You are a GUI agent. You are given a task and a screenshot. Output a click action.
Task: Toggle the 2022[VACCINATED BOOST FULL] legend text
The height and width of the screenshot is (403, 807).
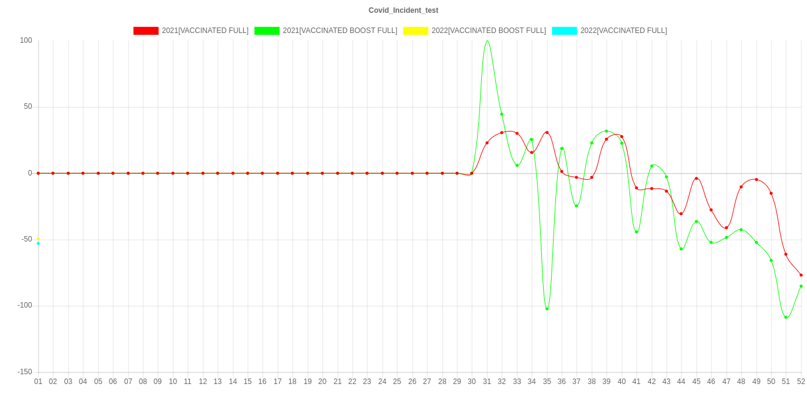[488, 31]
